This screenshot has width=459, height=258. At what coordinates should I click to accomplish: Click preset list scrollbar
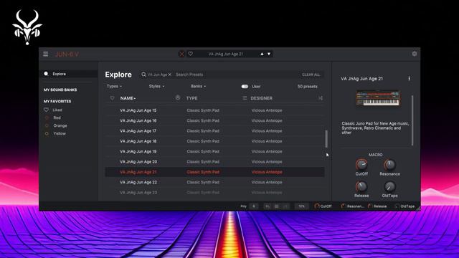[x=326, y=139]
